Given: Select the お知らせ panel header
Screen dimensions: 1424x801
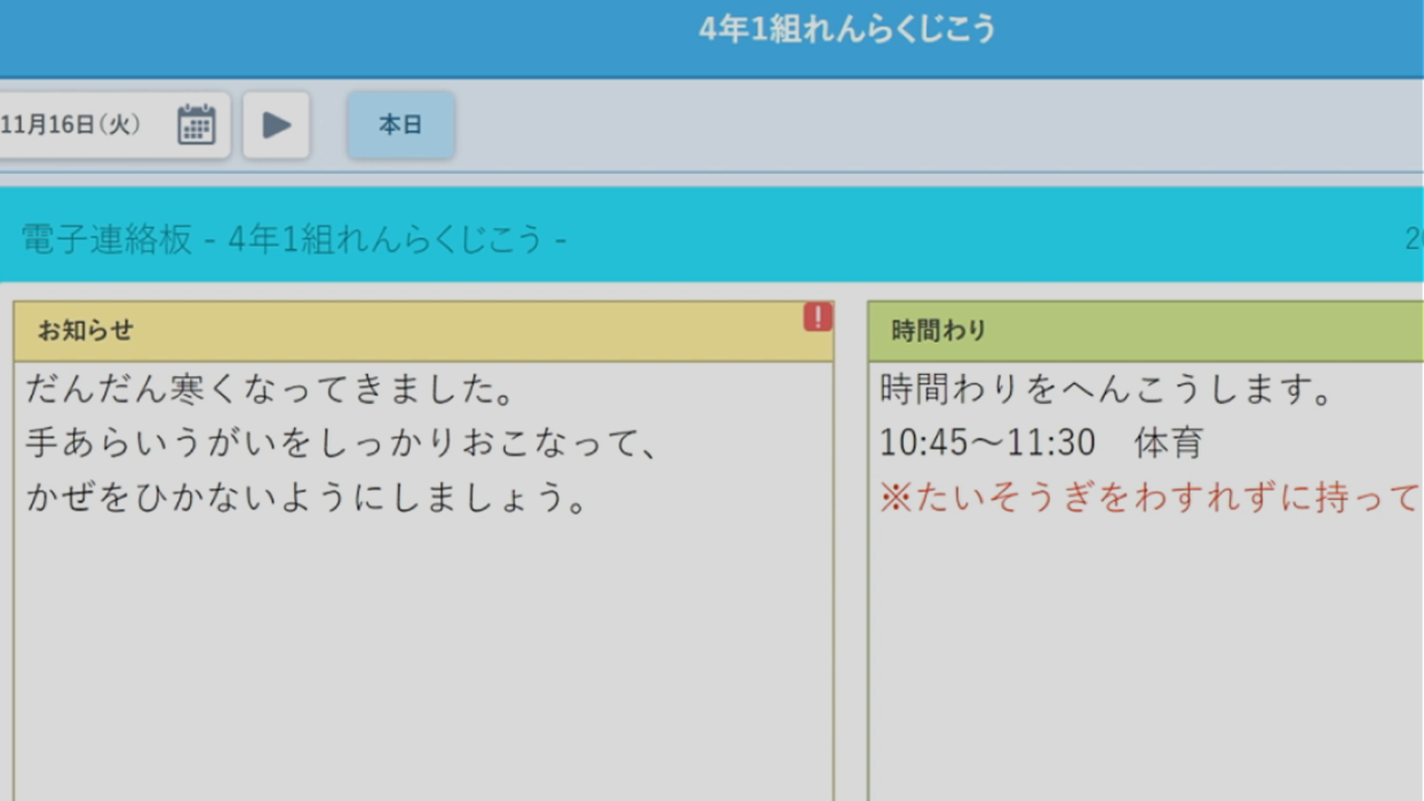Looking at the screenshot, I should [86, 331].
